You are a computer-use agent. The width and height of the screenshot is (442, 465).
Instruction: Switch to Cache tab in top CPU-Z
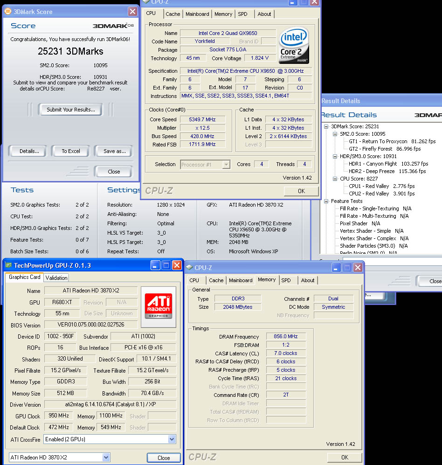pos(173,14)
